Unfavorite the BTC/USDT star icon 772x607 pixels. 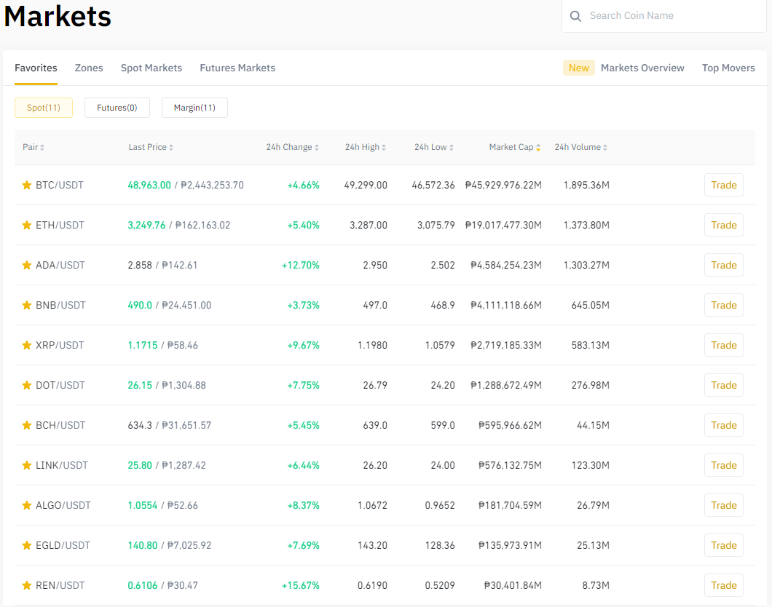(x=27, y=185)
